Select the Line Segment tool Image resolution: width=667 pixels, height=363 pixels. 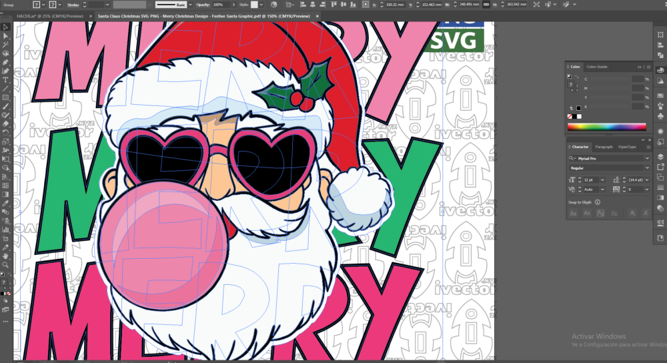5,89
